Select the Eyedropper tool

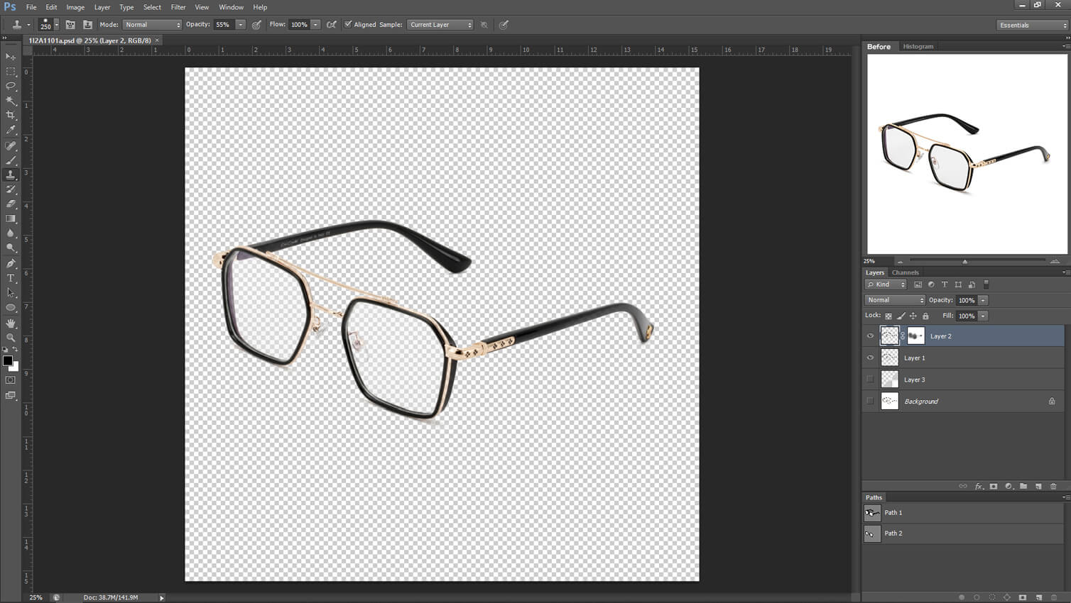point(11,131)
